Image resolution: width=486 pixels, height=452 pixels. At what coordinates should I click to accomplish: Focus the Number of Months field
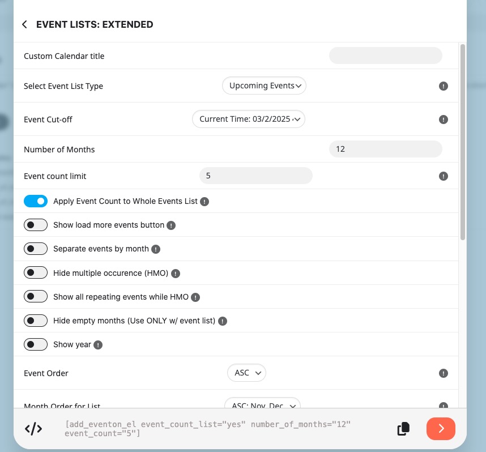[386, 149]
